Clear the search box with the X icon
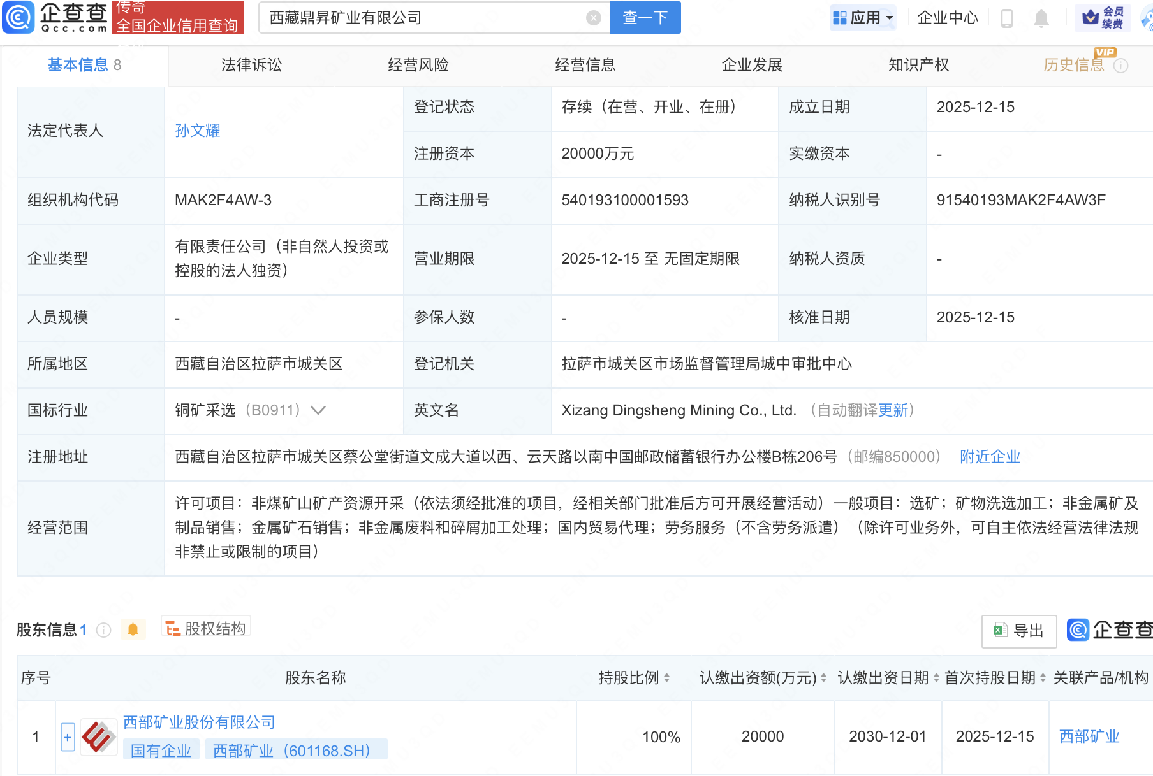This screenshot has width=1153, height=776. [593, 18]
